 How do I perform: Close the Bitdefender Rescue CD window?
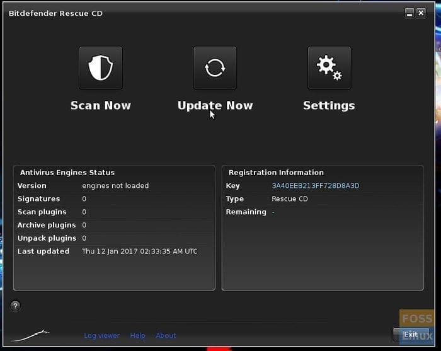click(421, 13)
